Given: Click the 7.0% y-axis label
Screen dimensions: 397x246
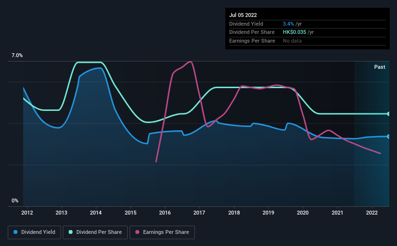Looking at the screenshot, I should click(17, 56).
